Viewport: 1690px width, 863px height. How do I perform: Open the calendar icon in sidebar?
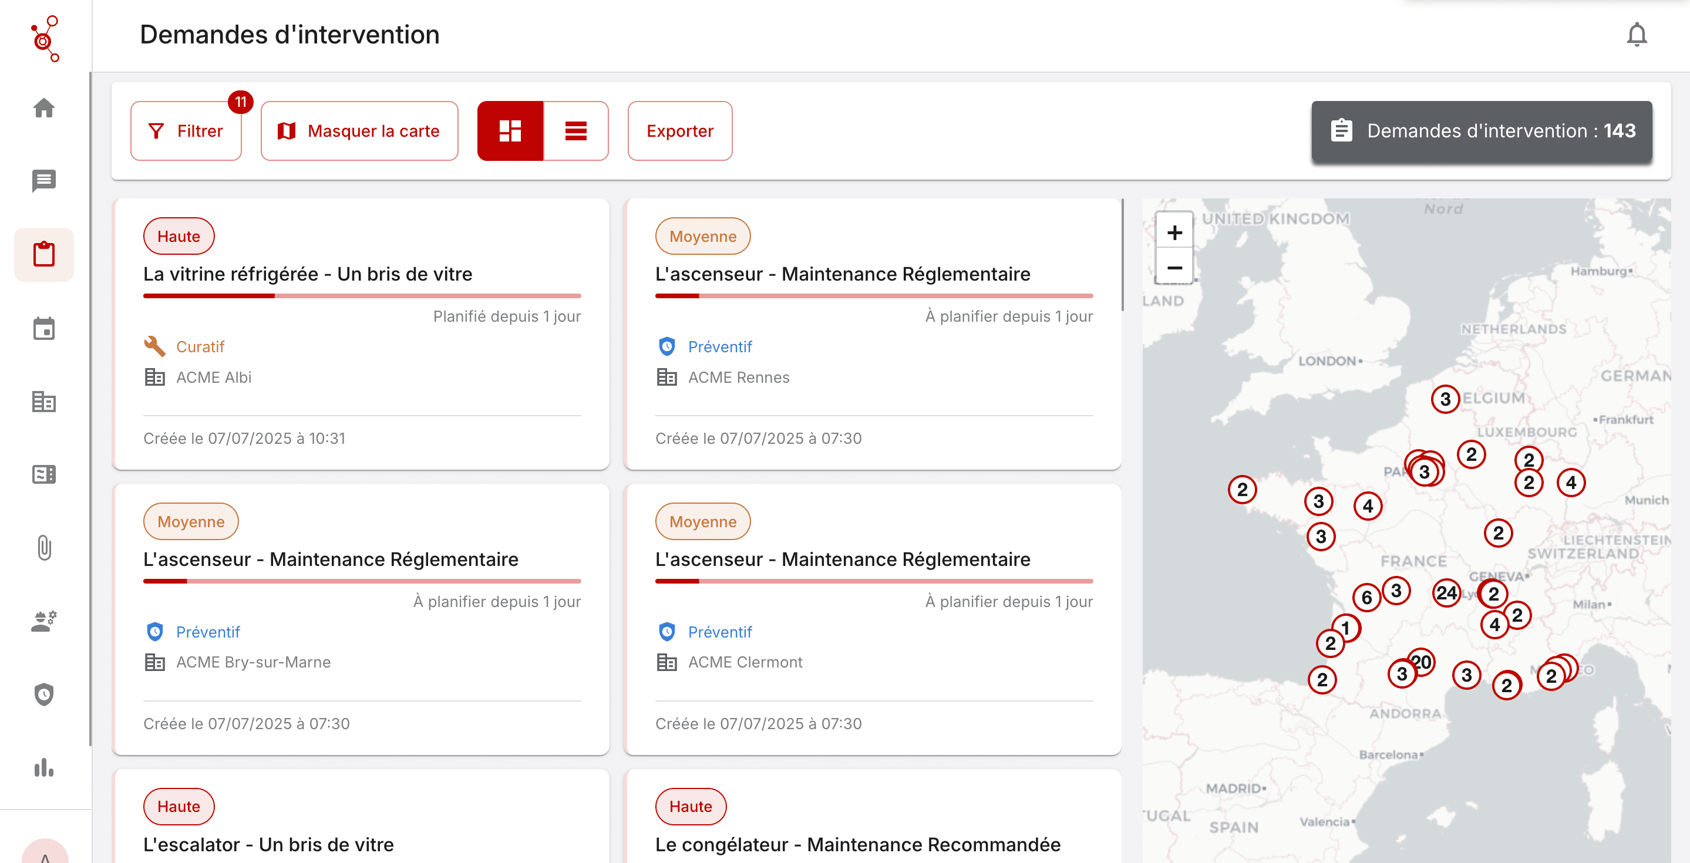(x=44, y=328)
